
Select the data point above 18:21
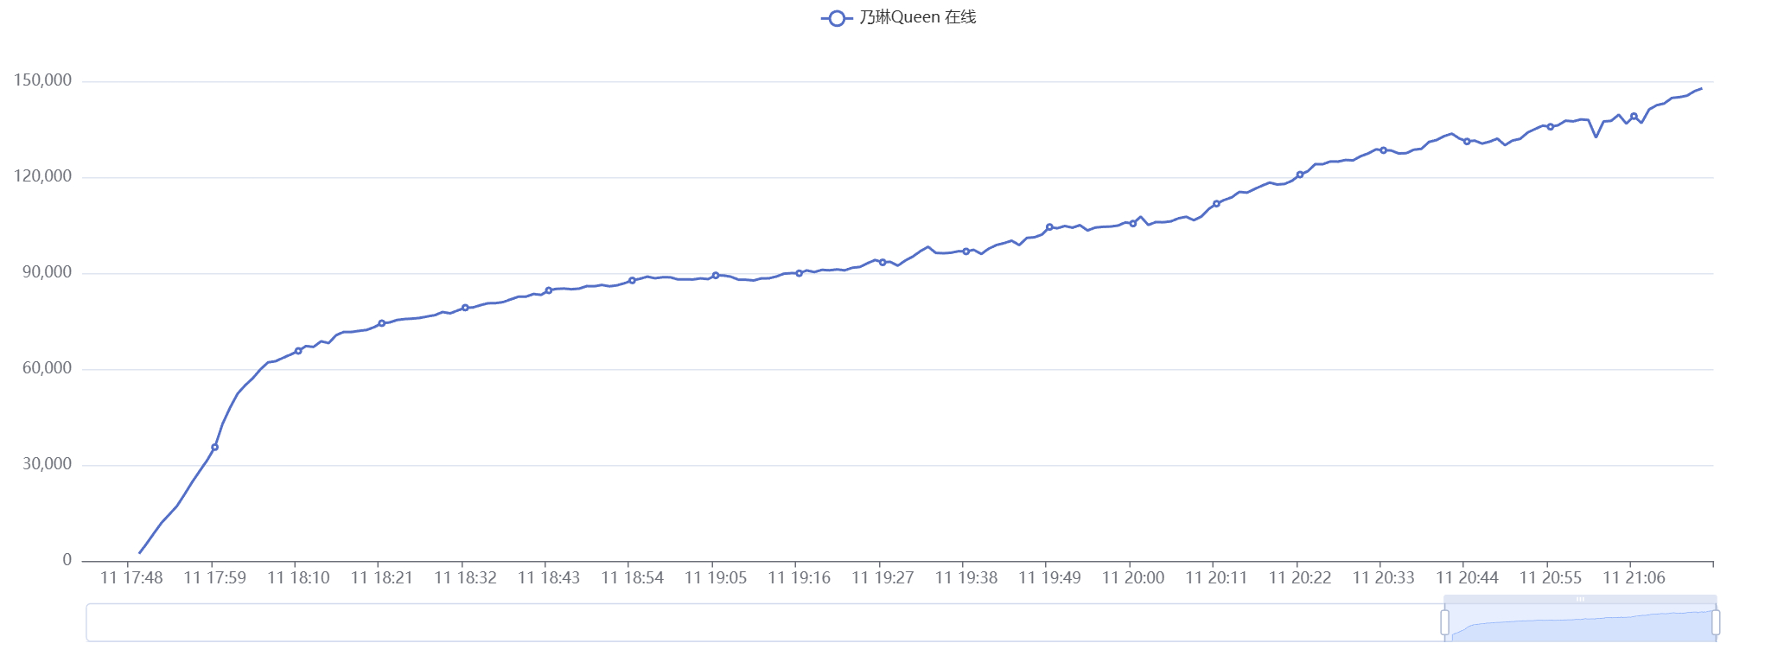click(381, 323)
